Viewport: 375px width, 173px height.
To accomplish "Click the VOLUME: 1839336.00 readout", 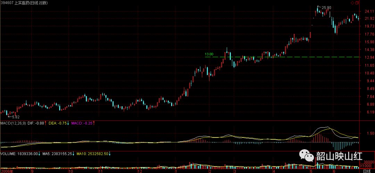I will point(19,154).
